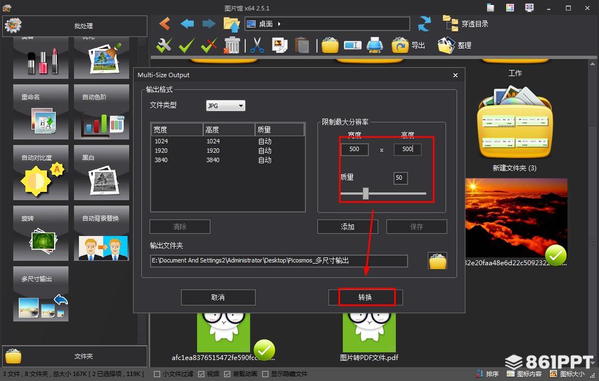
Task: Click the monitor icon in title bar
Action: click(x=529, y=8)
